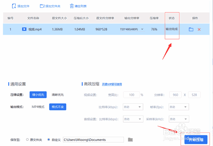The image size is (213, 146).
Task: Click the 原文件分辨率 column header
Action: tap(105, 18)
